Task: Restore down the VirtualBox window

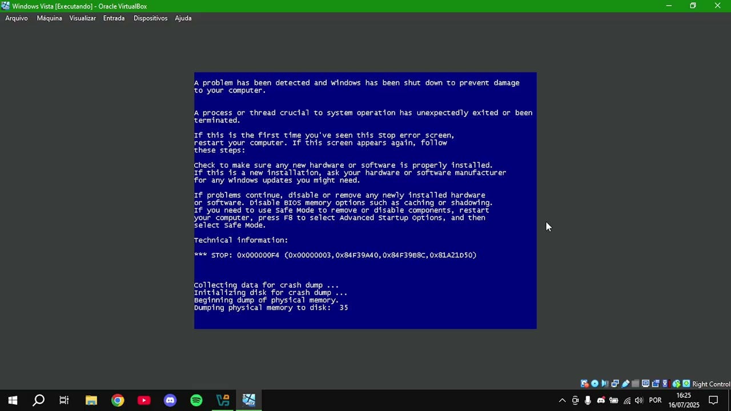Action: pyautogui.click(x=693, y=6)
